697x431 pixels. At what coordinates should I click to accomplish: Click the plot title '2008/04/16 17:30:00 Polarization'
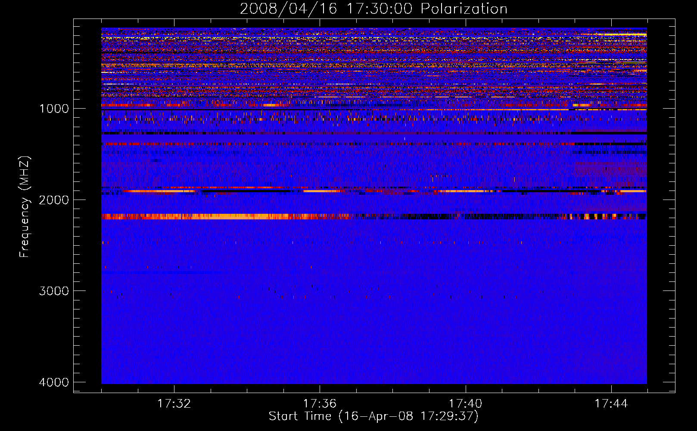[373, 9]
